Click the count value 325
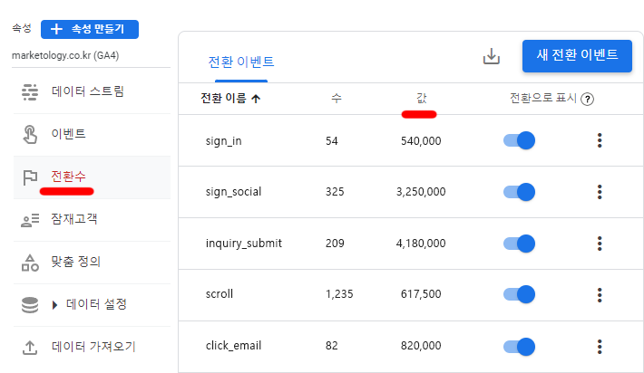 335,192
